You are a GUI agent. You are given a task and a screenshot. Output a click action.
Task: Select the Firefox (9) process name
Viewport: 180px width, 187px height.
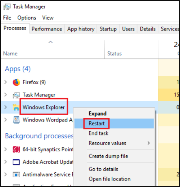(34, 82)
